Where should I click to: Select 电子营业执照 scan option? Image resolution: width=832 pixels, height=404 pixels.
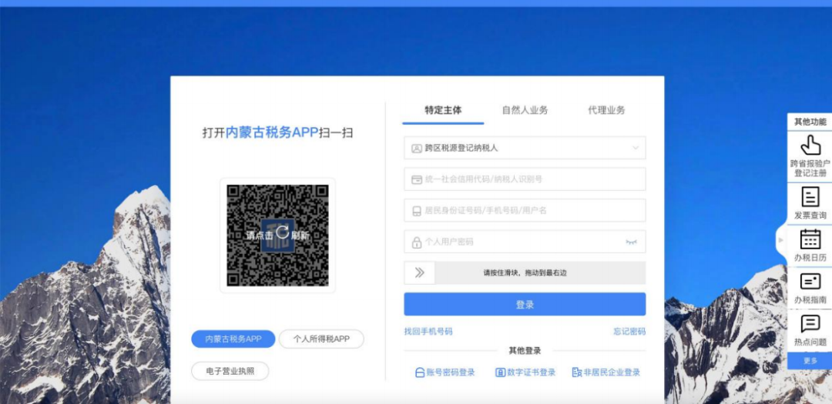click(230, 371)
